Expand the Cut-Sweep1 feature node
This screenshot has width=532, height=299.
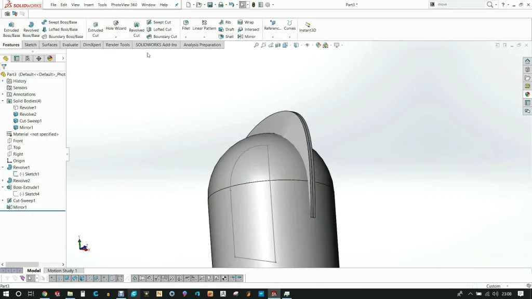point(3,200)
